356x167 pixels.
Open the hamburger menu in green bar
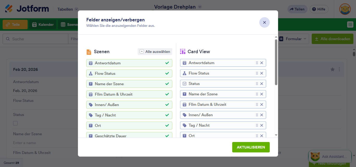pyautogui.click(x=350, y=24)
